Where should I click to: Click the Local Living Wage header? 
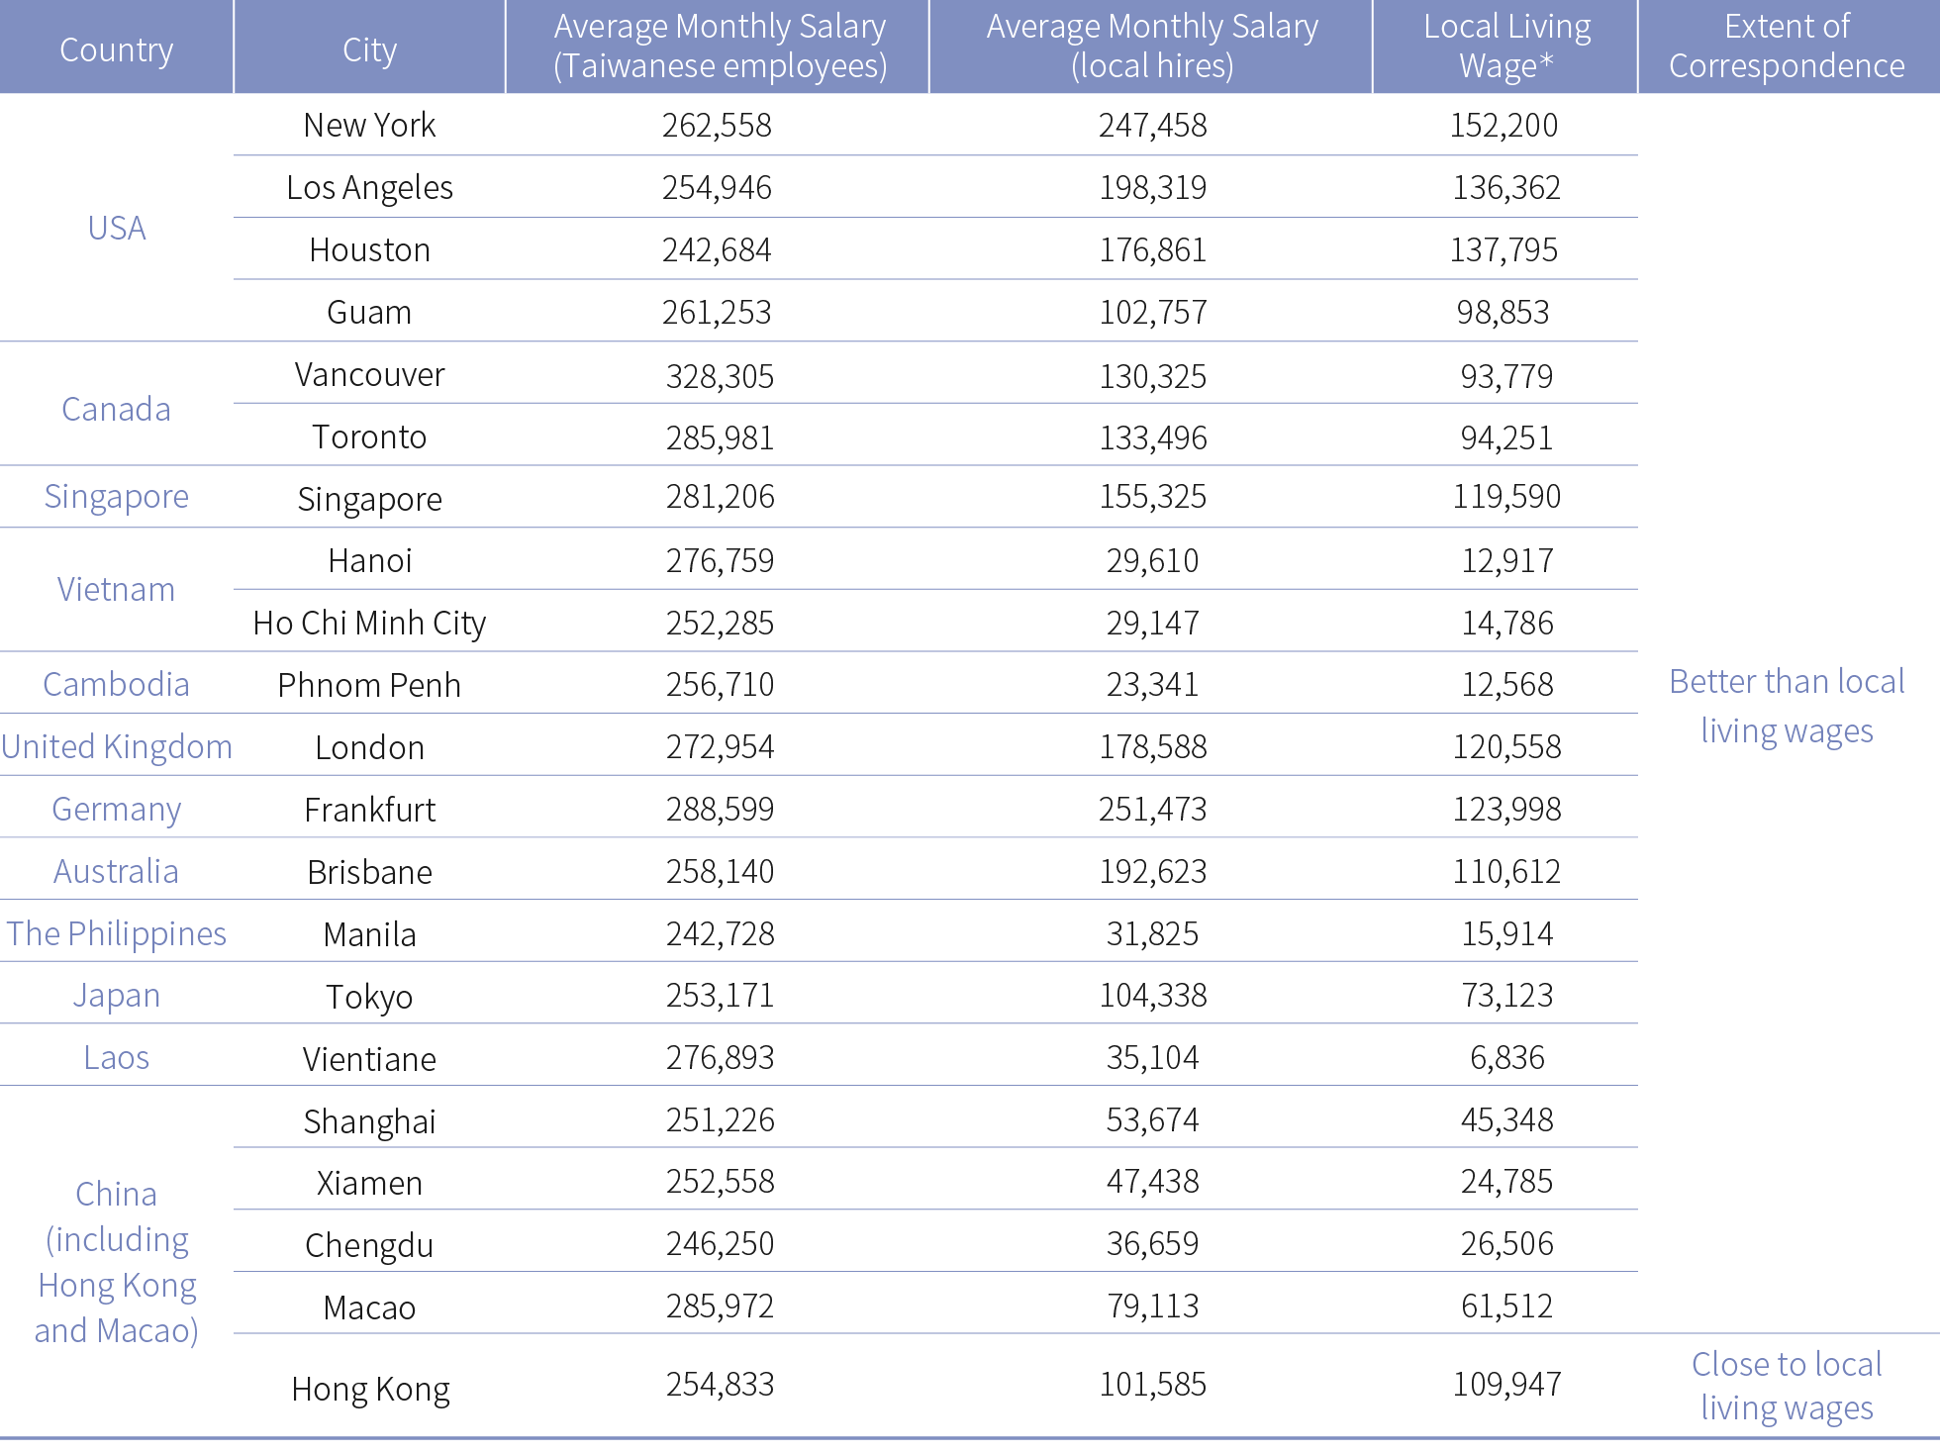tap(1506, 47)
